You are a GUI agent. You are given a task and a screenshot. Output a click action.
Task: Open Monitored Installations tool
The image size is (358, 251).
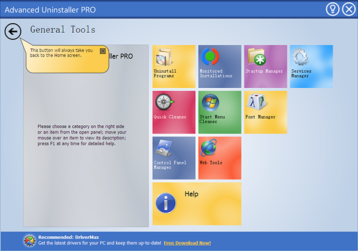coord(220,66)
